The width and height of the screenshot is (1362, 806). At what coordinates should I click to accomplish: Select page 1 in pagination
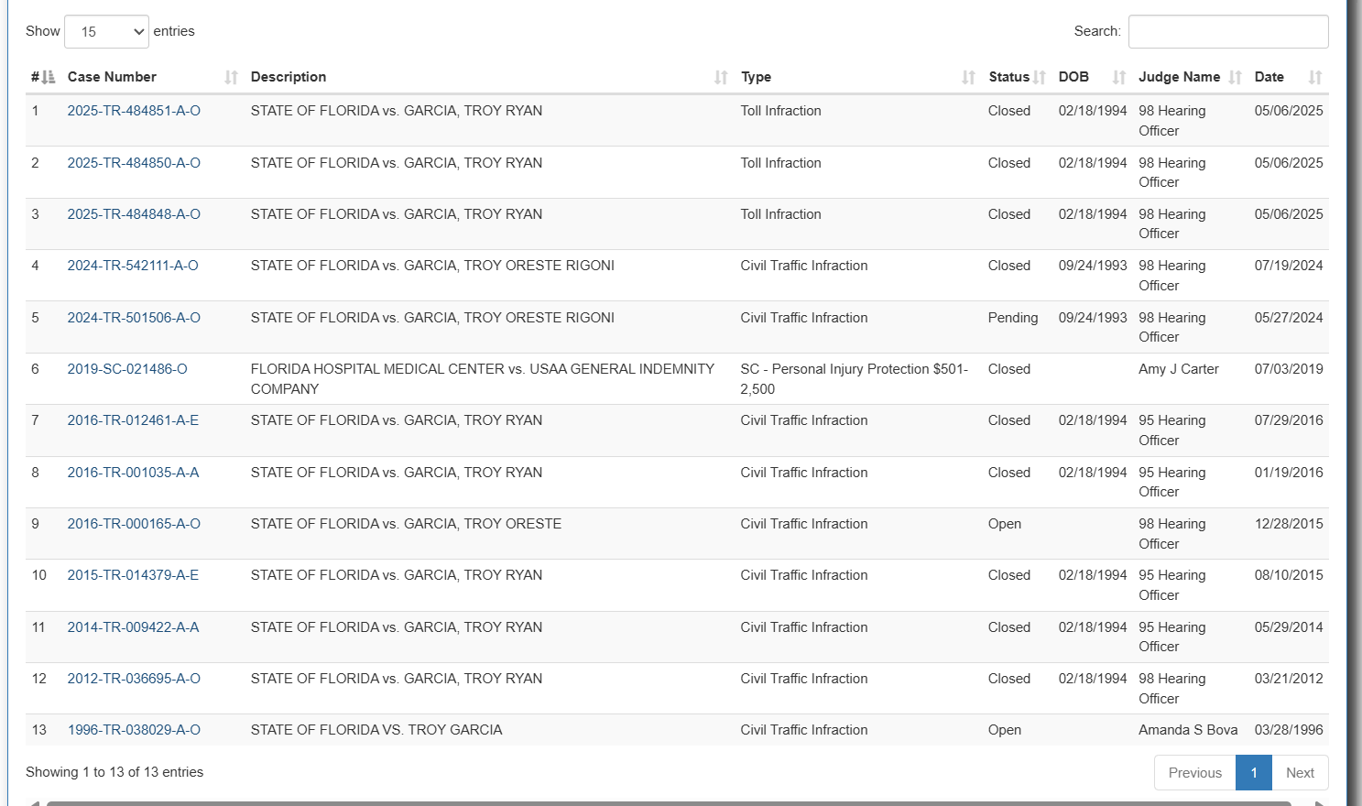pos(1253,773)
